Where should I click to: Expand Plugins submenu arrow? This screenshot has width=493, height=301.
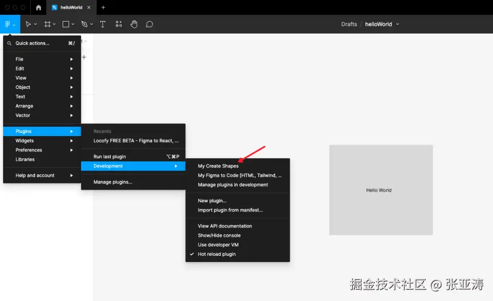tap(72, 131)
